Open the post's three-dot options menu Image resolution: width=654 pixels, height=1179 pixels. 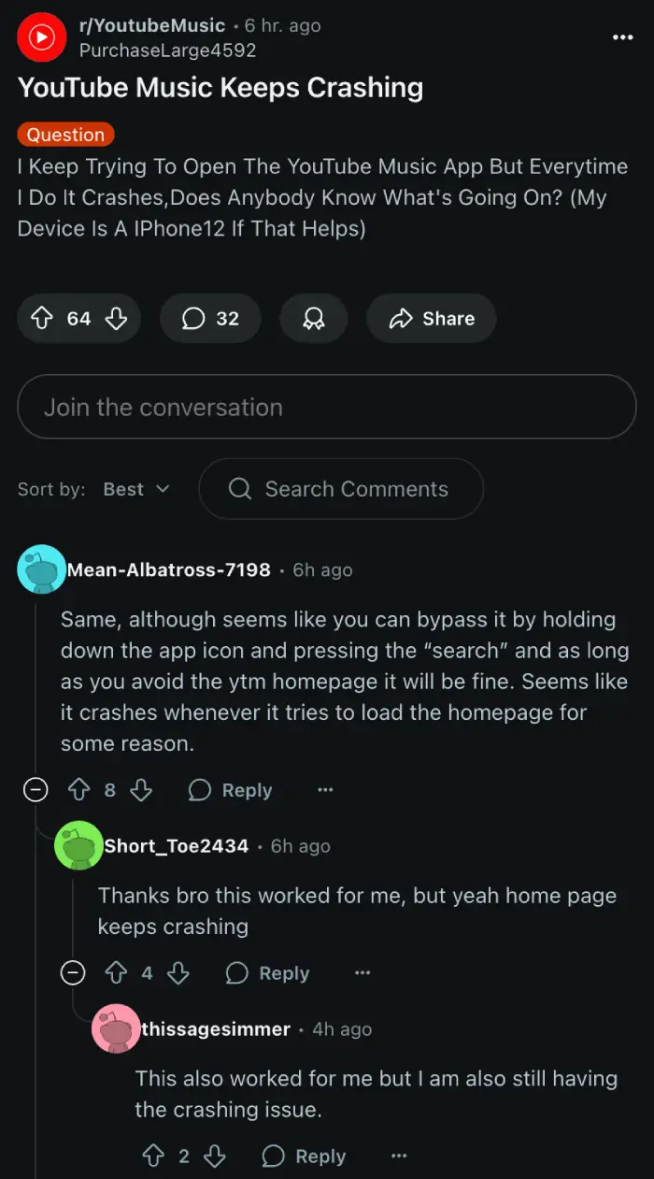tap(622, 37)
